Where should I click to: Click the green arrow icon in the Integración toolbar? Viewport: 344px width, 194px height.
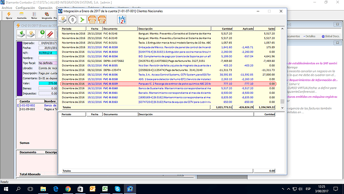pos(82,20)
